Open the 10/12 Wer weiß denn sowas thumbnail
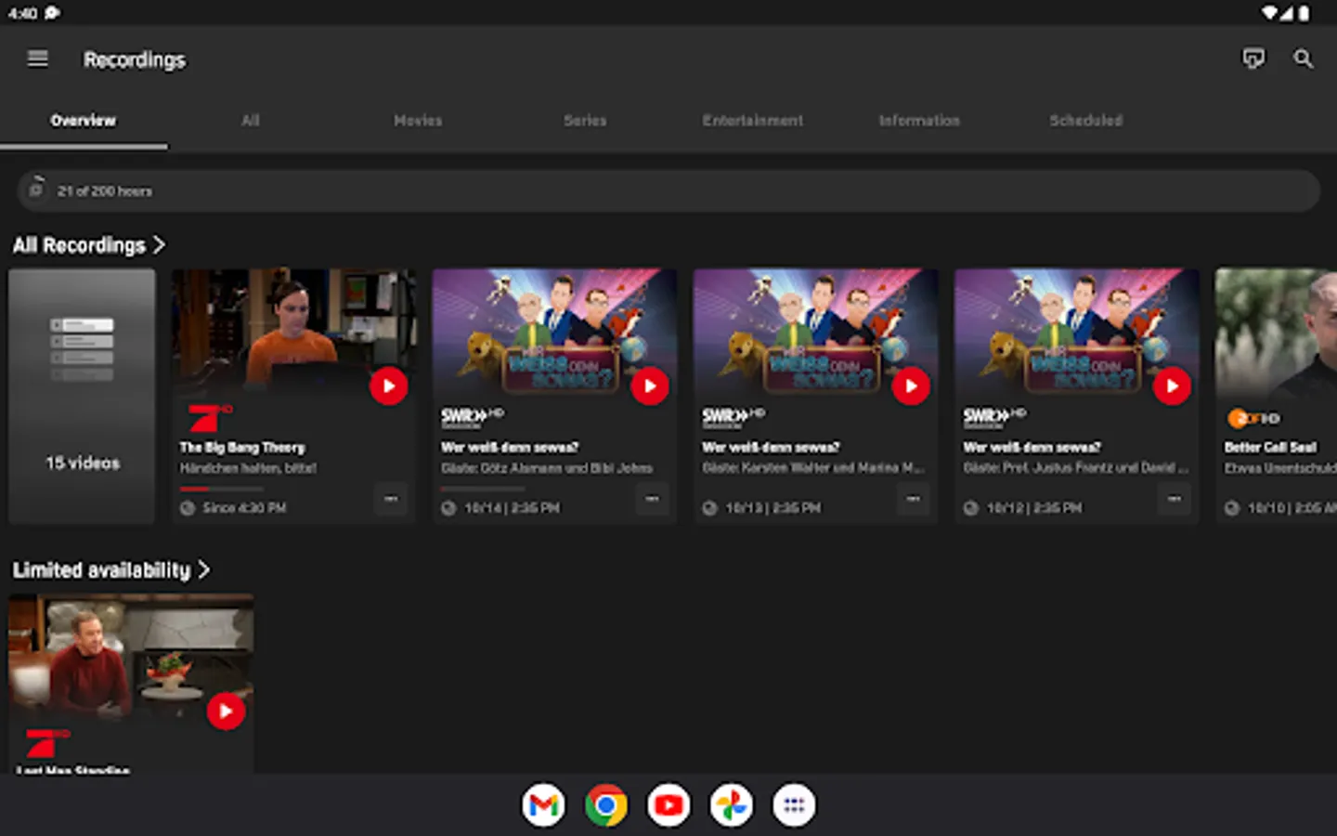The width and height of the screenshot is (1337, 836). click(1076, 333)
